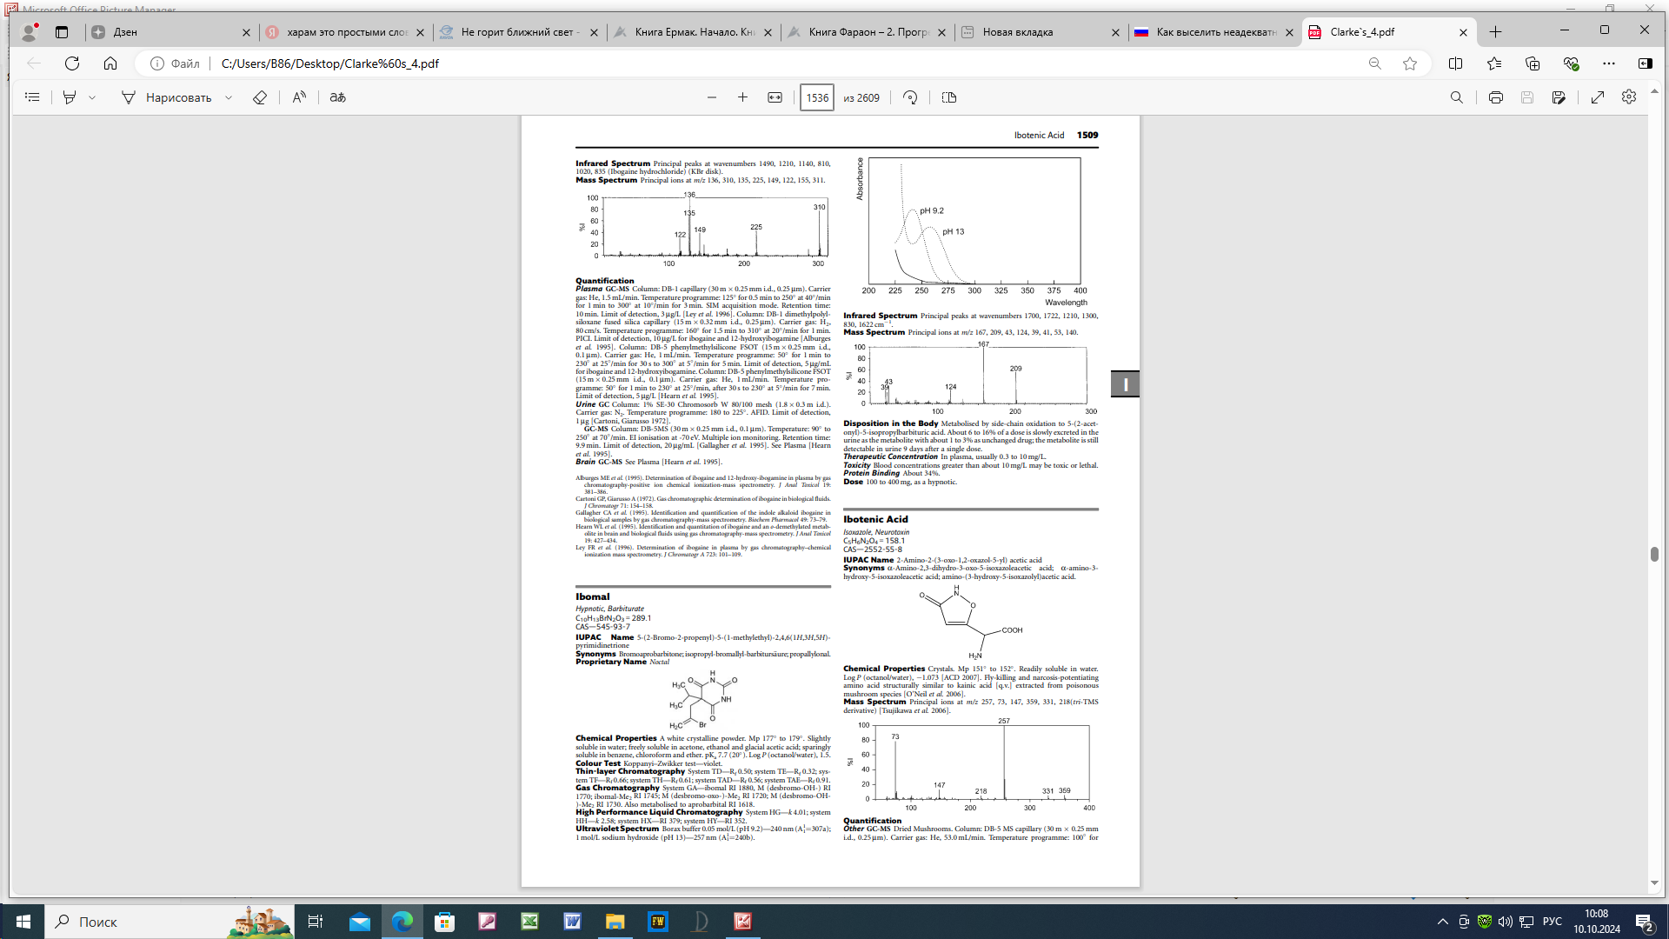The image size is (1669, 939).
Task: Open the PDF table of contents panel
Action: (32, 97)
